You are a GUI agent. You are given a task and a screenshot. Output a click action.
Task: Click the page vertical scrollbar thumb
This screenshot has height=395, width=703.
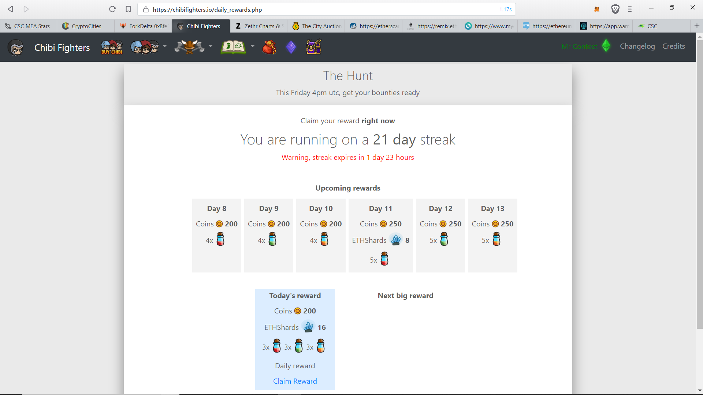click(700, 185)
